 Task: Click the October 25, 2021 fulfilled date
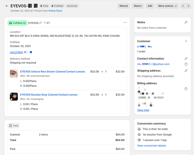(20, 46)
